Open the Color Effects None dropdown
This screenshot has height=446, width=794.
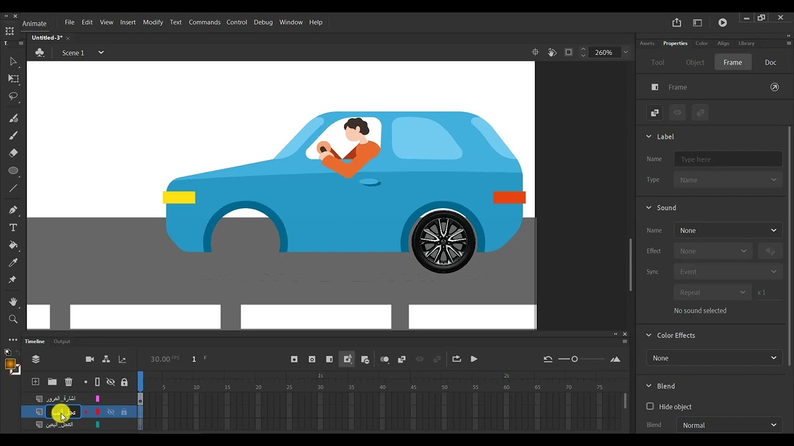click(x=715, y=358)
